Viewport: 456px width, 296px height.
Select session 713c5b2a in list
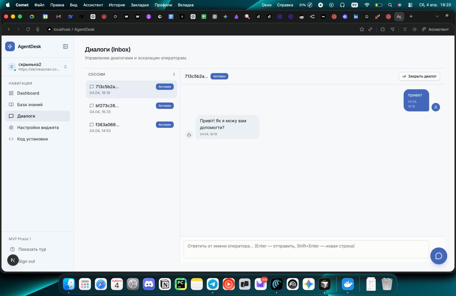click(131, 89)
